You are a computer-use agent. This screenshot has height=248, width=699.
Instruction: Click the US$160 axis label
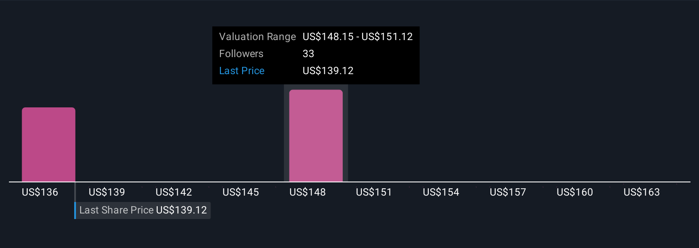click(x=575, y=192)
